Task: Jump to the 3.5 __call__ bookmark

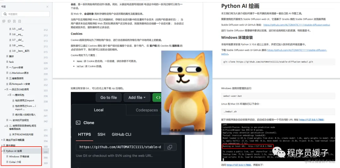Action: tap(18, 29)
